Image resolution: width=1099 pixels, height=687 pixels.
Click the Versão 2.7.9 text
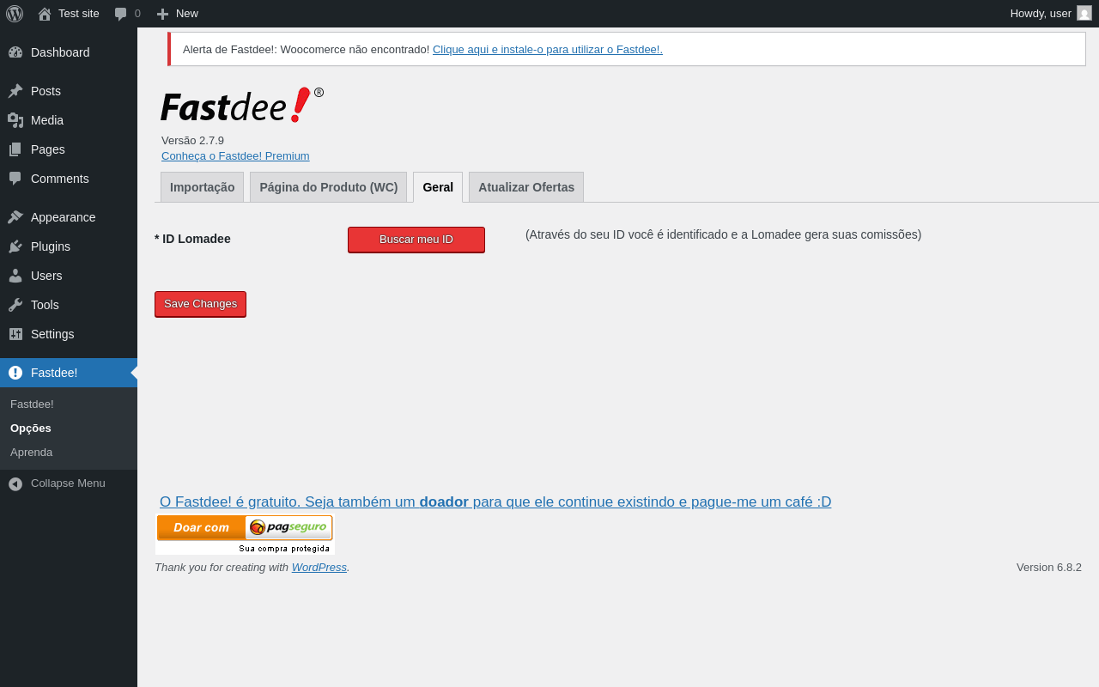(192, 141)
